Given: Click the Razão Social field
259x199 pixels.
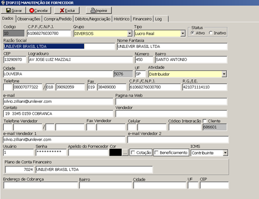Looking at the screenshot, I should (59, 46).
